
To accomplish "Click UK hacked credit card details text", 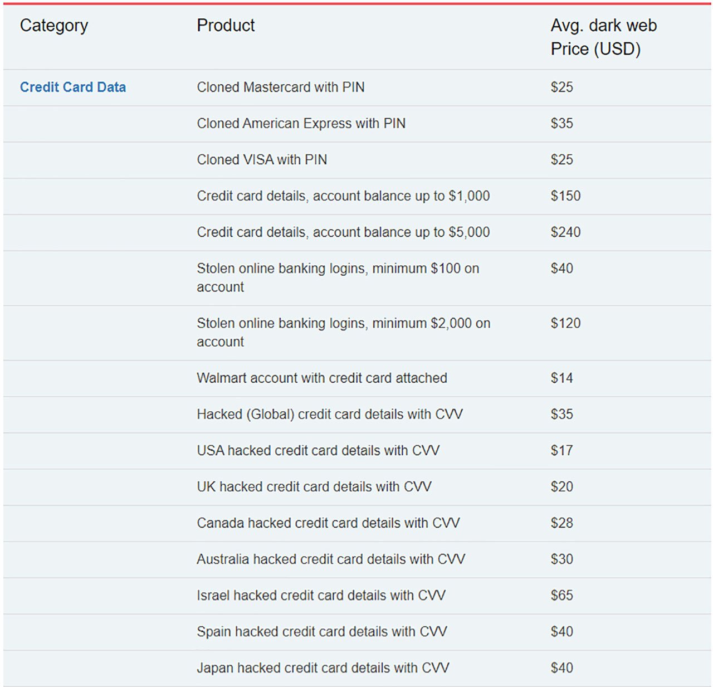I will click(x=314, y=486).
